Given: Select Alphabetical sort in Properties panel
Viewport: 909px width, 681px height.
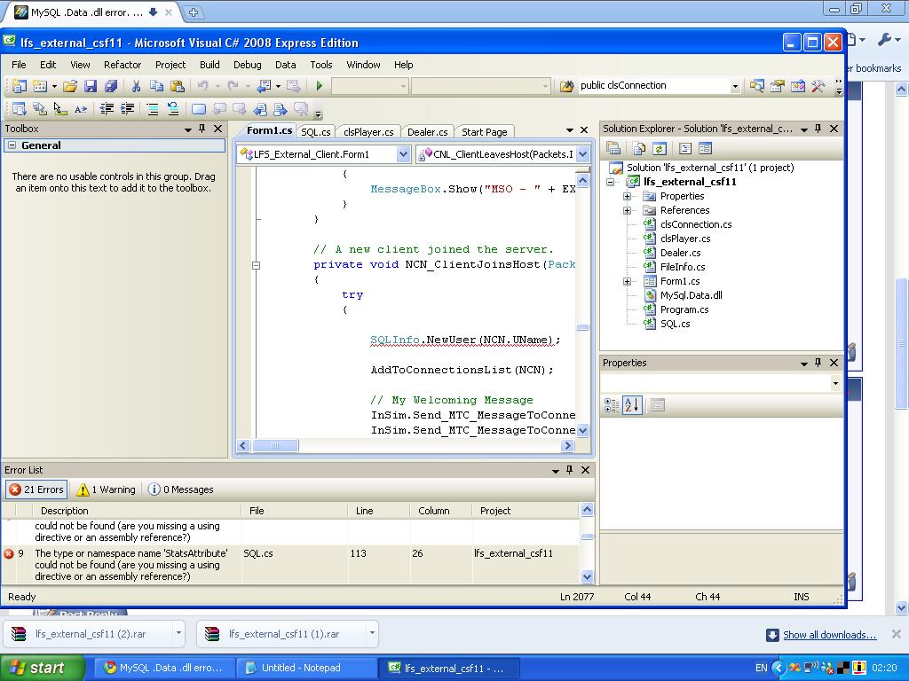Looking at the screenshot, I should pyautogui.click(x=632, y=405).
